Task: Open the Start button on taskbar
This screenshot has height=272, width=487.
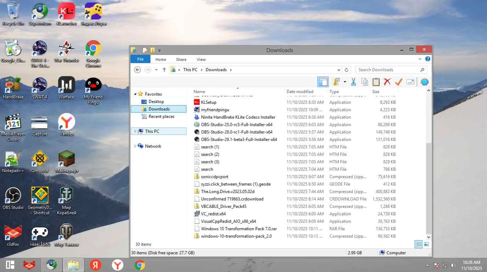Action: tap(10, 265)
